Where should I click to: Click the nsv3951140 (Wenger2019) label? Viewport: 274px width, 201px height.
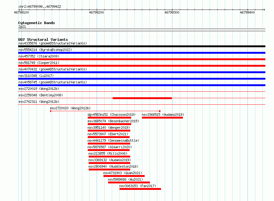click(109, 128)
